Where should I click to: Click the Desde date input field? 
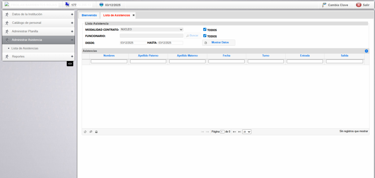pyautogui.click(x=133, y=43)
